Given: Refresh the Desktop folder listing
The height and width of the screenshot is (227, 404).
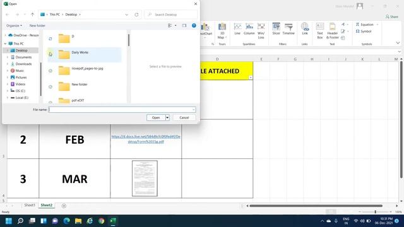Looking at the screenshot, I should point(136,15).
